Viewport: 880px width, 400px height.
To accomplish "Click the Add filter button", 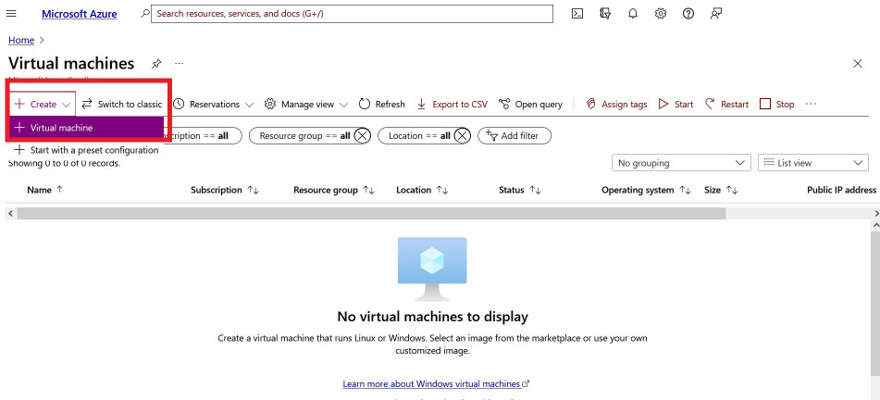I will (x=514, y=135).
